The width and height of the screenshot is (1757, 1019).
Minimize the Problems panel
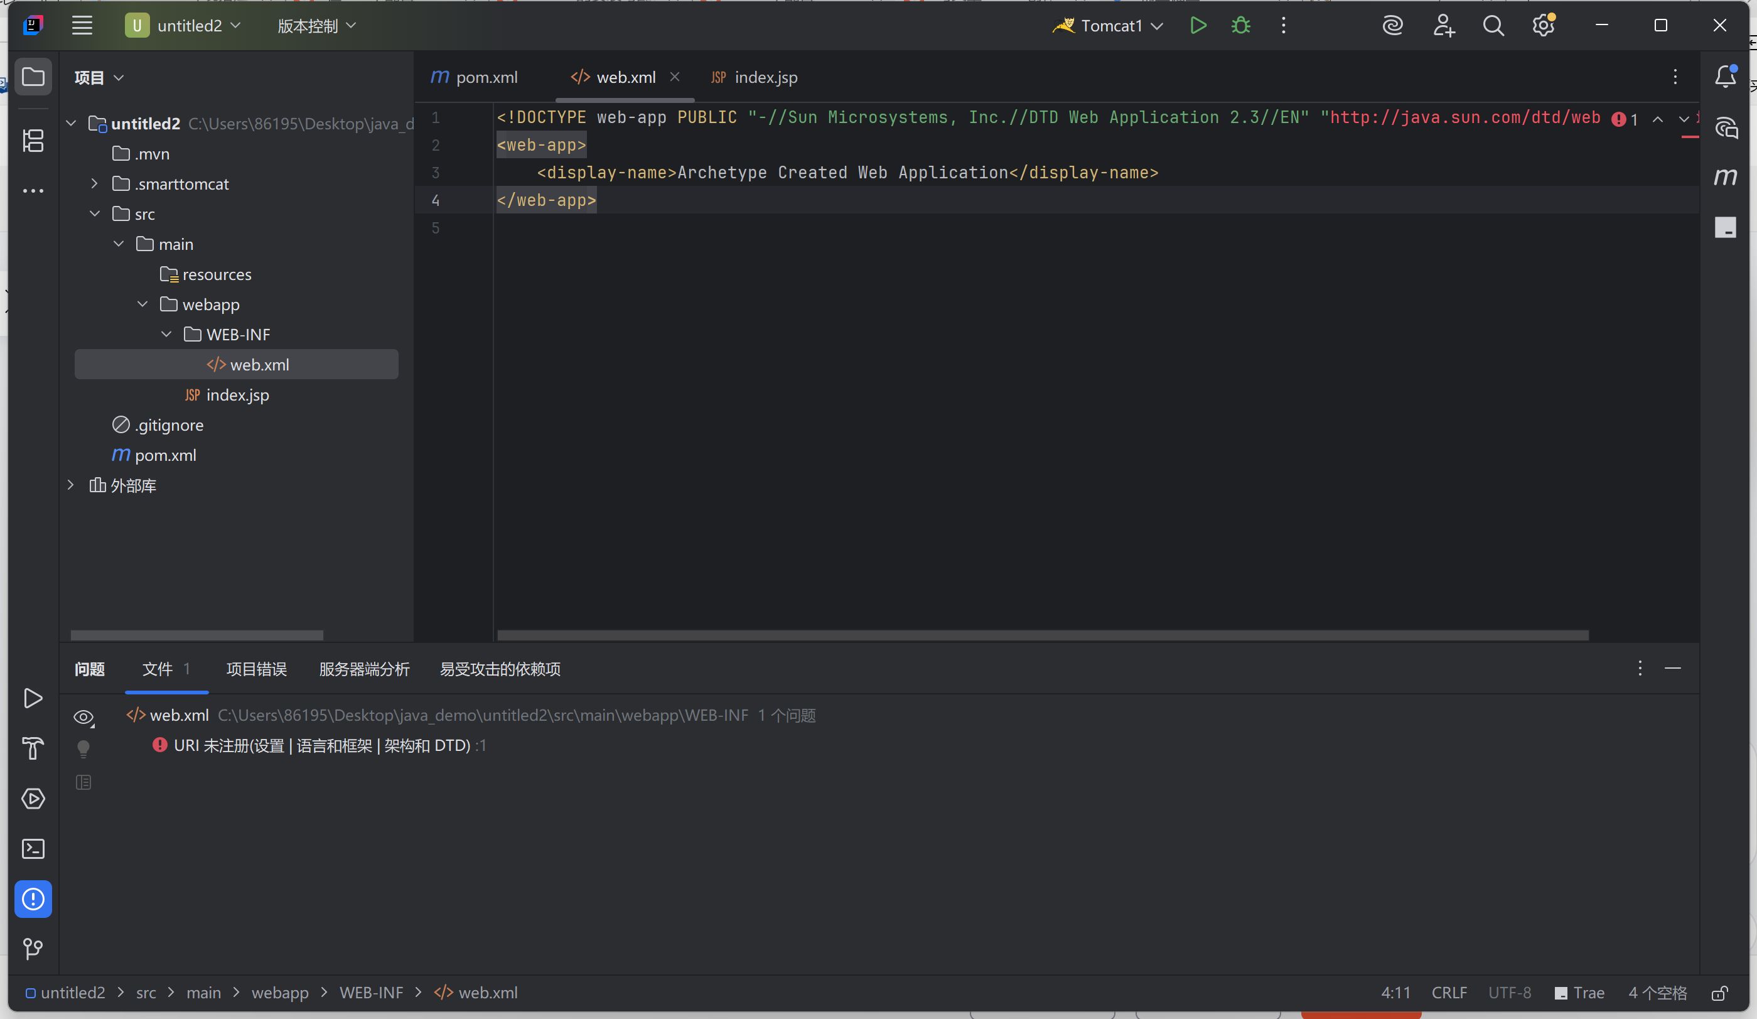coord(1673,668)
